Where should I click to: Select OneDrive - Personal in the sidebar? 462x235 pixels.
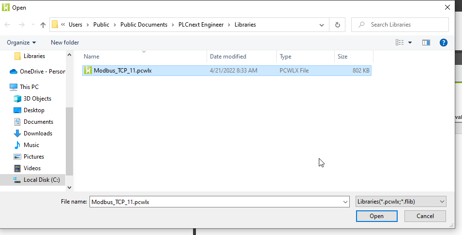pyautogui.click(x=43, y=72)
